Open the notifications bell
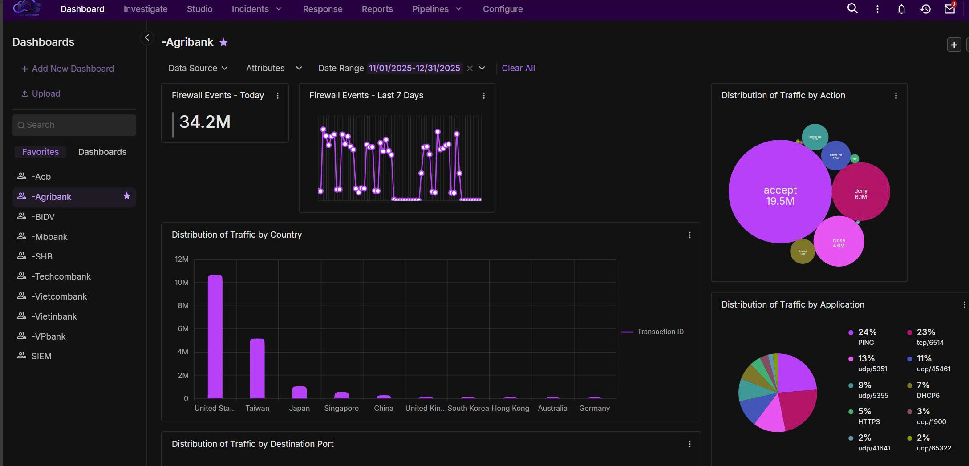Screen dimensions: 969x466 click(901, 9)
